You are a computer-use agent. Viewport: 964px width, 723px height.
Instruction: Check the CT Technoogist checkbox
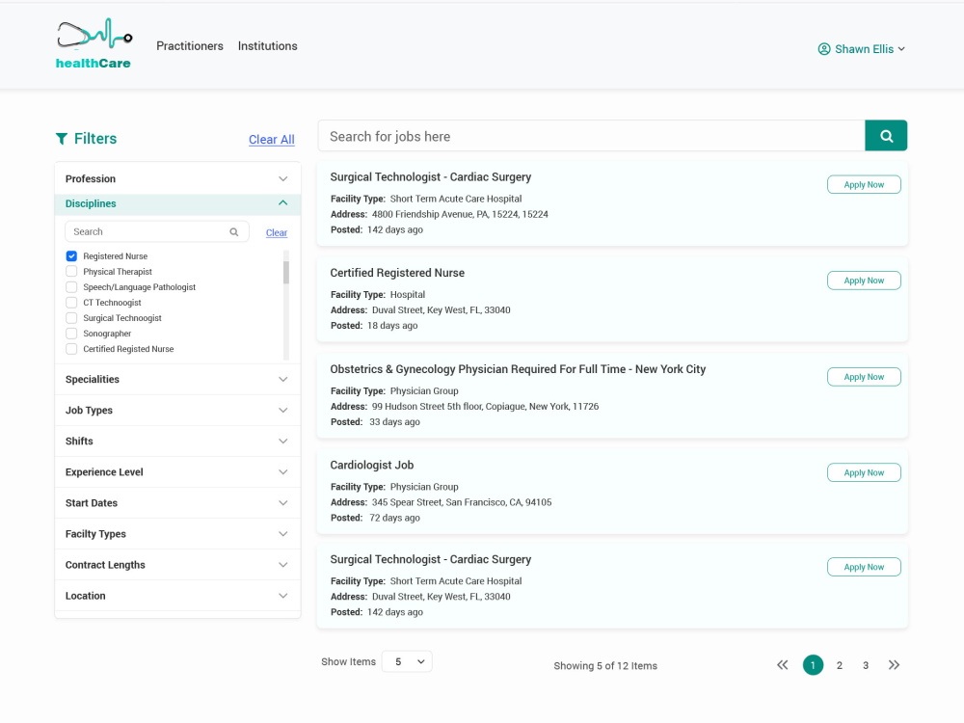pos(71,303)
